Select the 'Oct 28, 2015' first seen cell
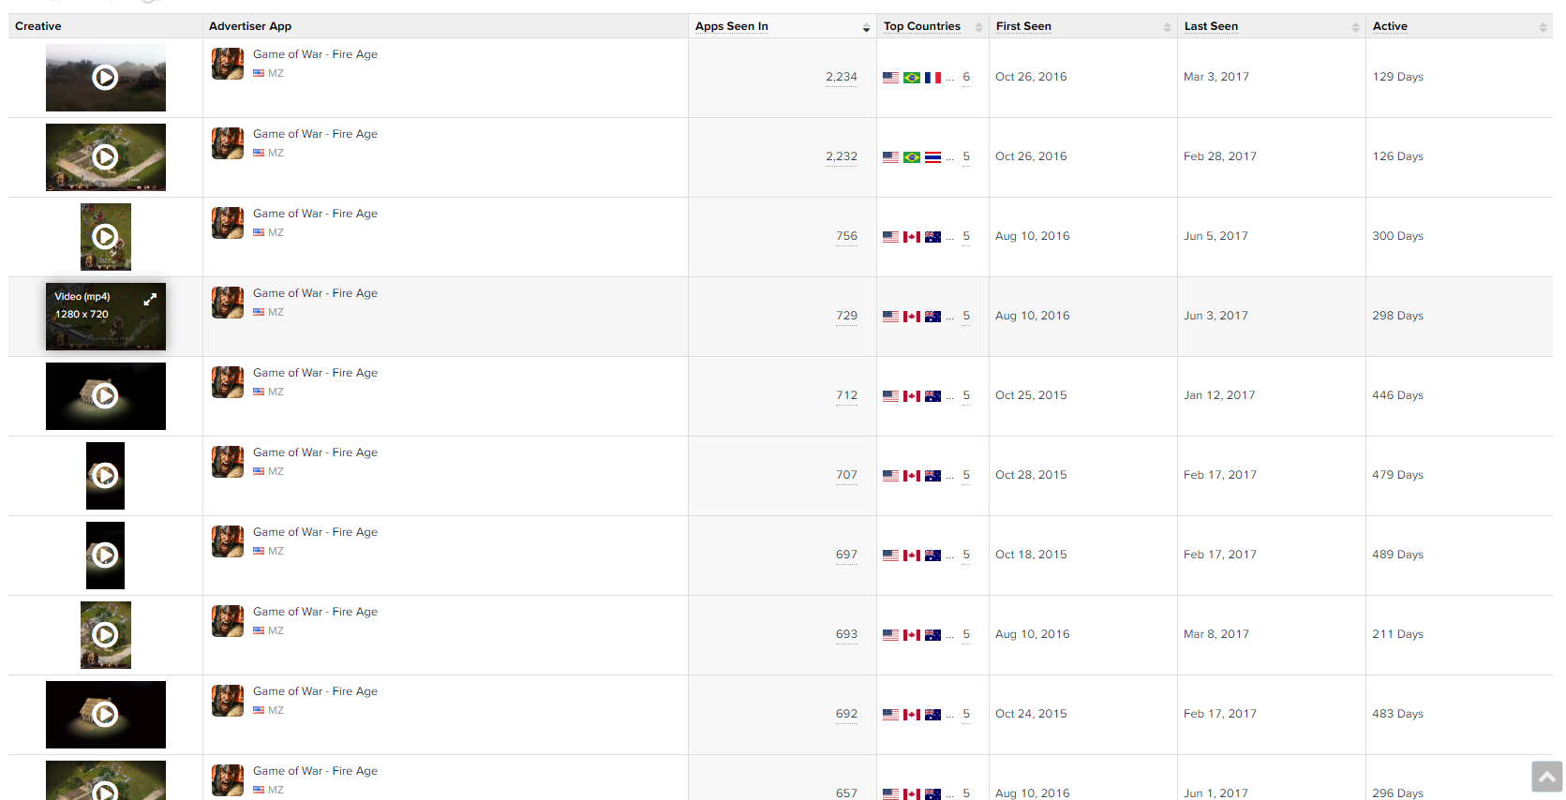The height and width of the screenshot is (800, 1566). [x=1031, y=475]
